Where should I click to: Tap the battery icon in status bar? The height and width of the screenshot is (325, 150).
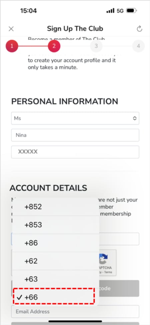[132, 11]
